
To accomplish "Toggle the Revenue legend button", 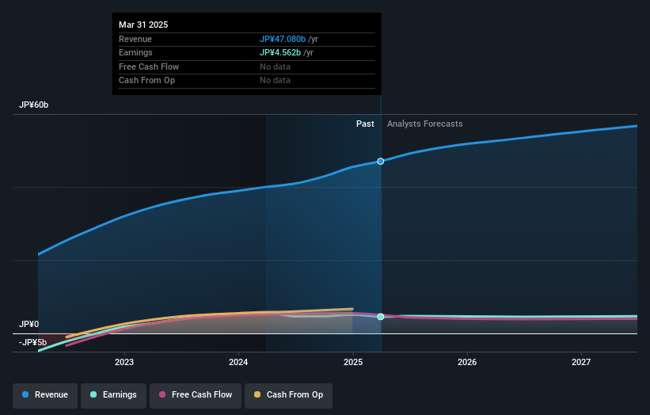I will pyautogui.click(x=45, y=395).
